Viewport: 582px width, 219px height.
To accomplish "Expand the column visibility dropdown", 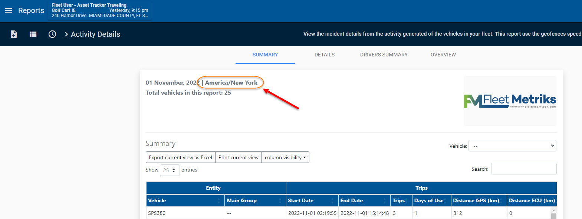I will pos(285,157).
